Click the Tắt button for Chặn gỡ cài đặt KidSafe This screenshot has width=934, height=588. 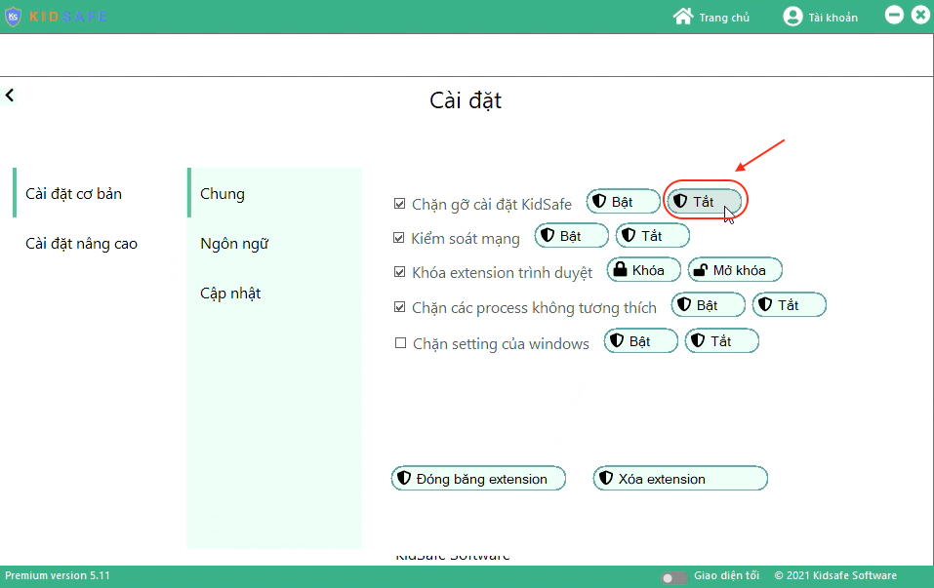pos(705,201)
